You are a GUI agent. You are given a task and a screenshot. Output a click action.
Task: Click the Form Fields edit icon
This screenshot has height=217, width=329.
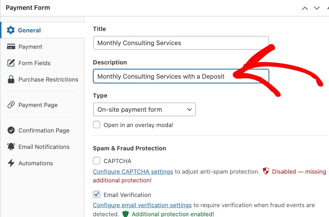pyautogui.click(x=11, y=63)
